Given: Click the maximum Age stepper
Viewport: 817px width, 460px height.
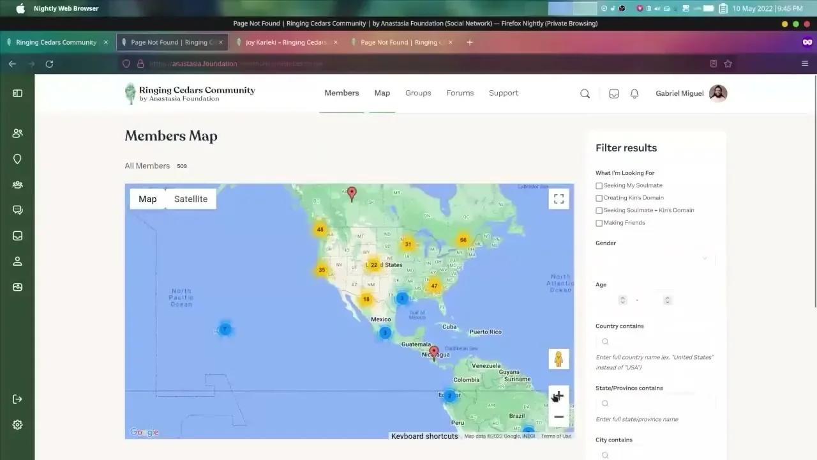Looking at the screenshot, I should click(668, 300).
